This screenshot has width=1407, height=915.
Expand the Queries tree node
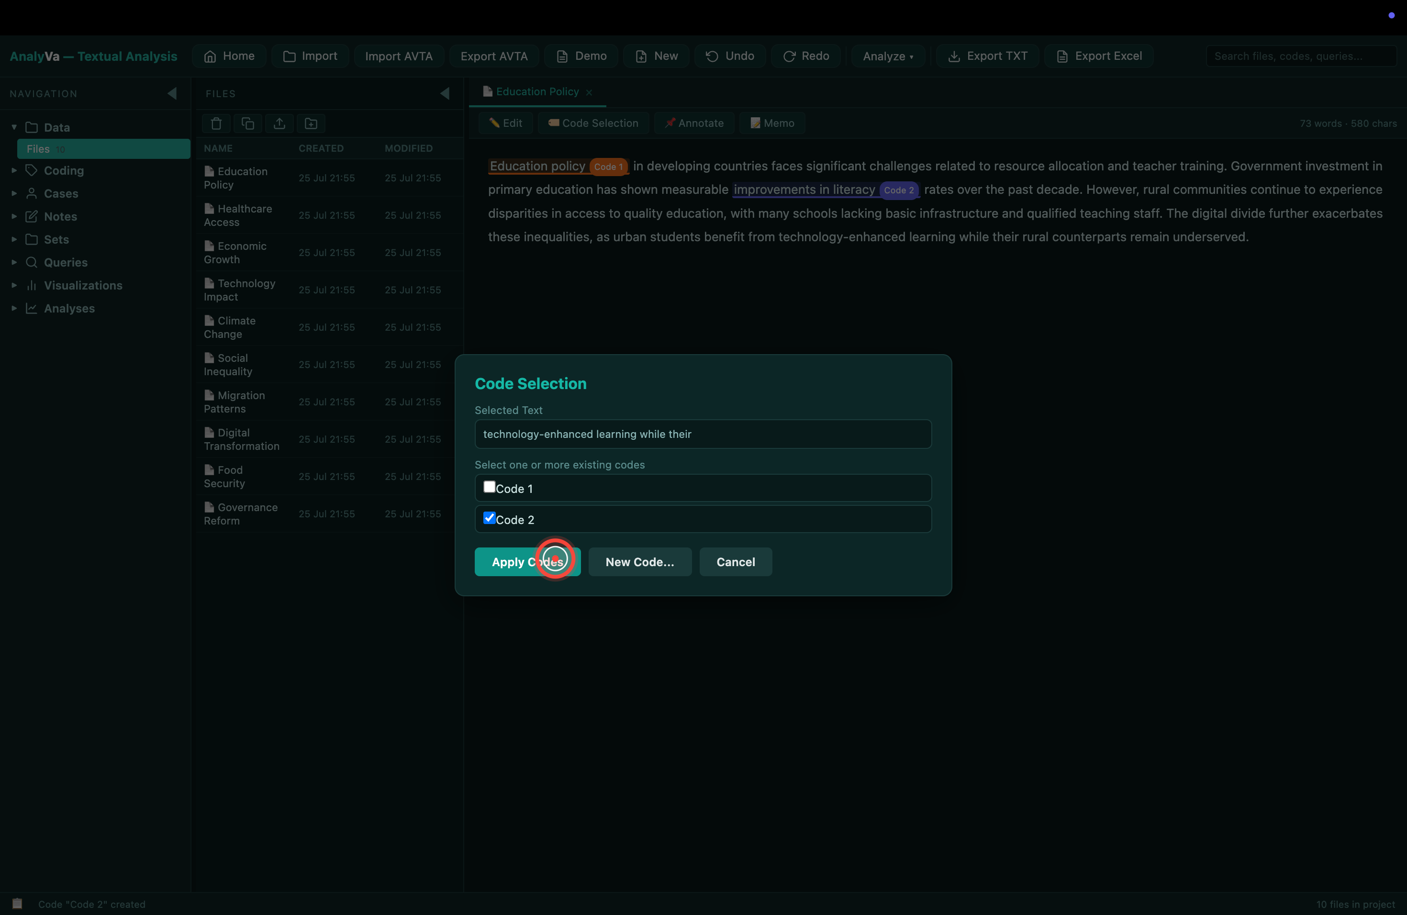(x=14, y=262)
